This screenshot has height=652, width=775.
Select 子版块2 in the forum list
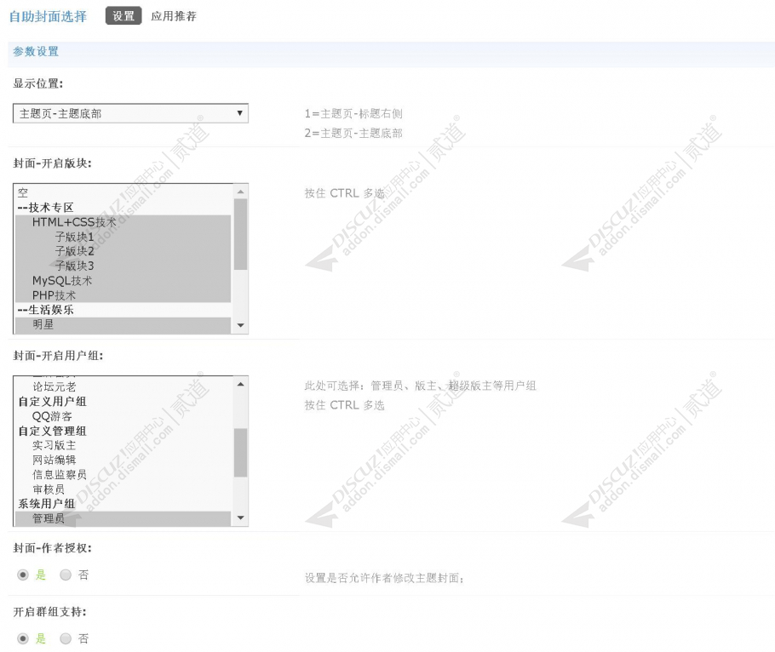click(123, 251)
